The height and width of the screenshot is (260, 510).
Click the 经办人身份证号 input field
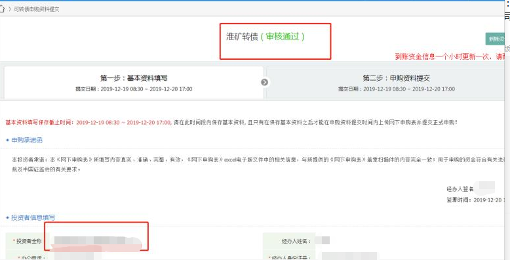click(349, 256)
